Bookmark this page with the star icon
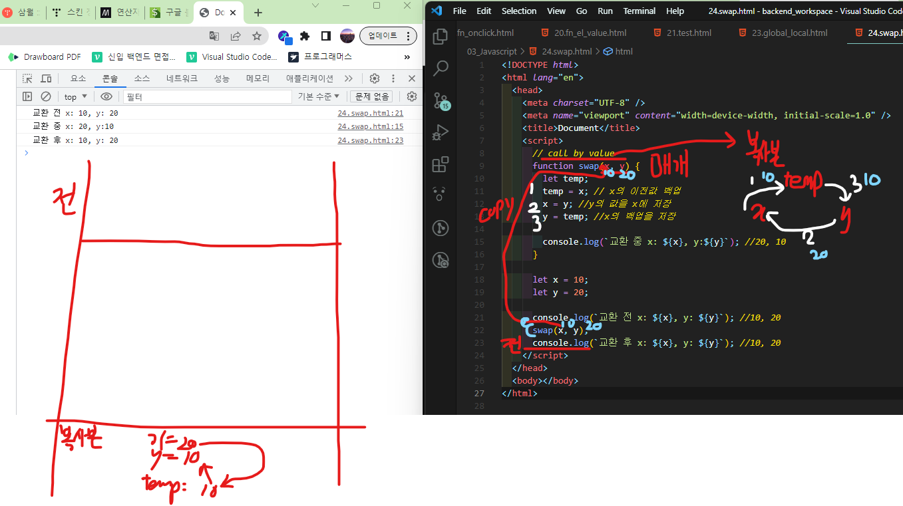This screenshot has height=506, width=903. tap(257, 36)
